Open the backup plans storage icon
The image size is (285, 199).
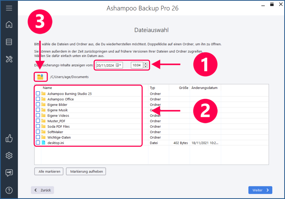click(9, 42)
